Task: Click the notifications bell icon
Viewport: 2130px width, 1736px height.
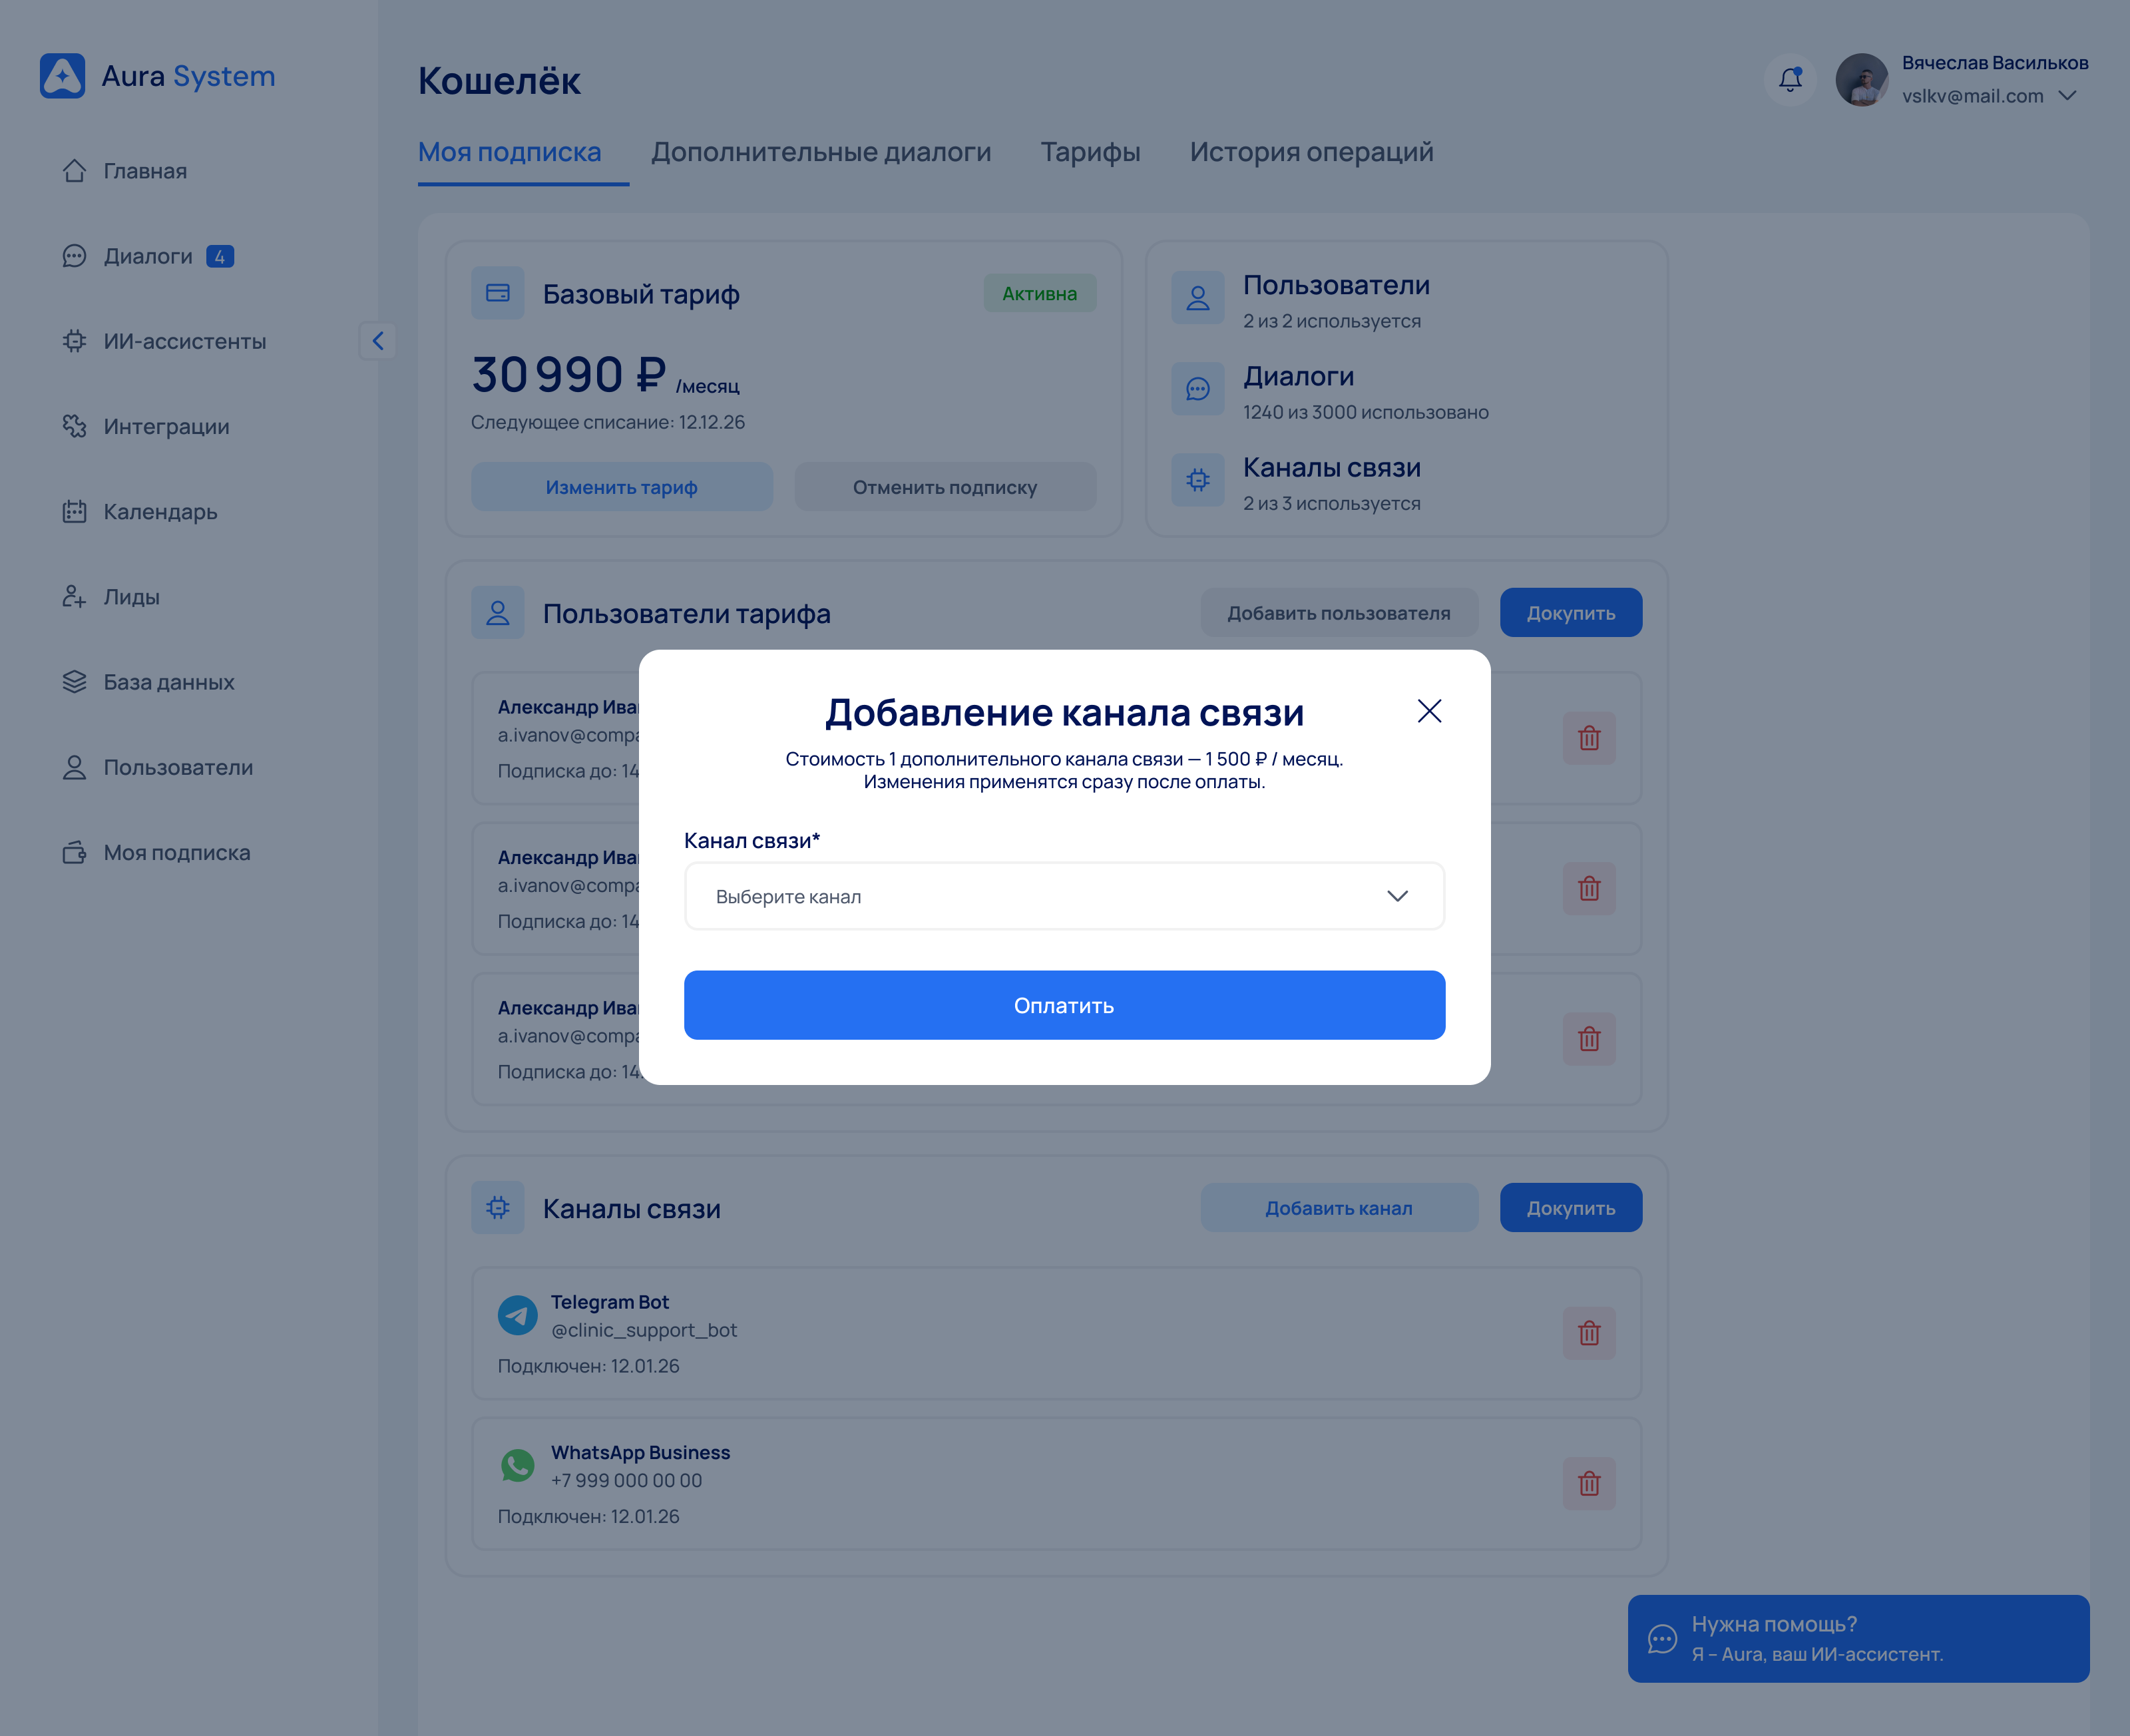Action: pyautogui.click(x=1790, y=79)
